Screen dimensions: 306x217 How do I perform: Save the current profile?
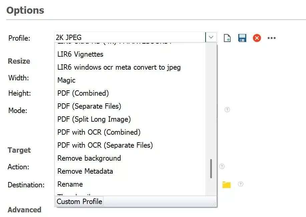point(242,38)
